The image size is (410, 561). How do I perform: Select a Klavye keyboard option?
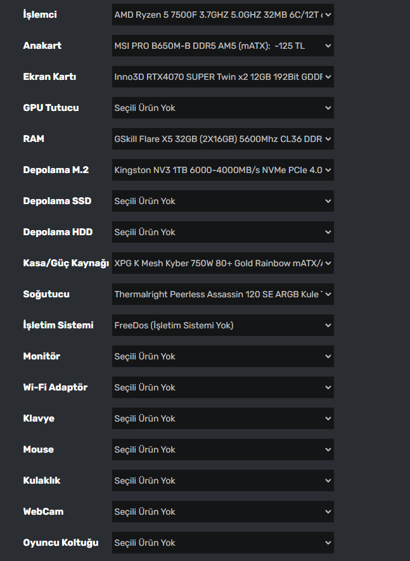pos(222,418)
